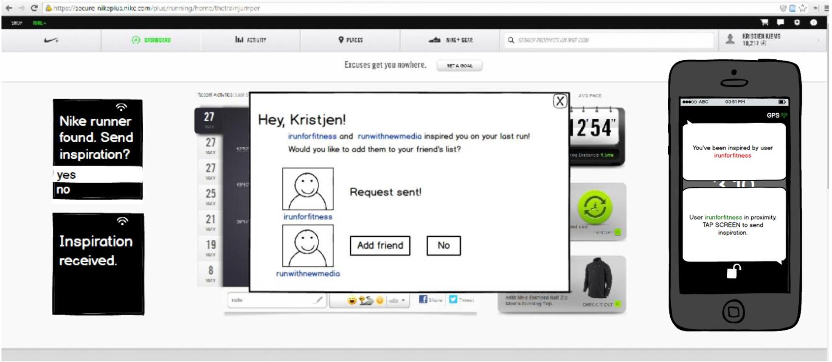Share run on Facebook

[430, 300]
